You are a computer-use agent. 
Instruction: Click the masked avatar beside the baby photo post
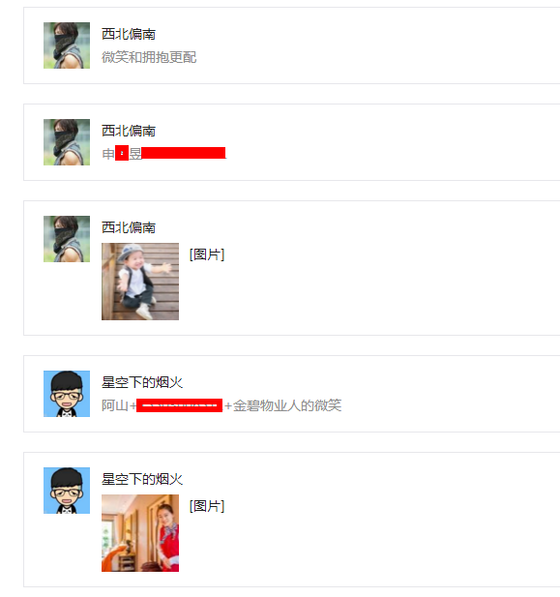[67, 239]
